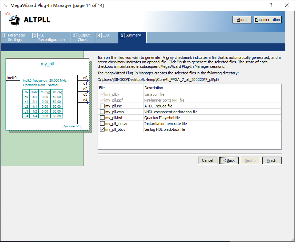
Task: Switch to the Parameter Settings tab
Action: pos(16,38)
